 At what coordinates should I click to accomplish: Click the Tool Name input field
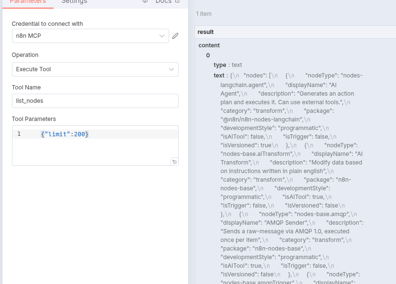95,101
